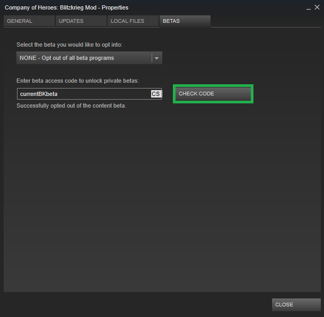
Task: Go to the LOCAL FILES tab
Action: 133,21
